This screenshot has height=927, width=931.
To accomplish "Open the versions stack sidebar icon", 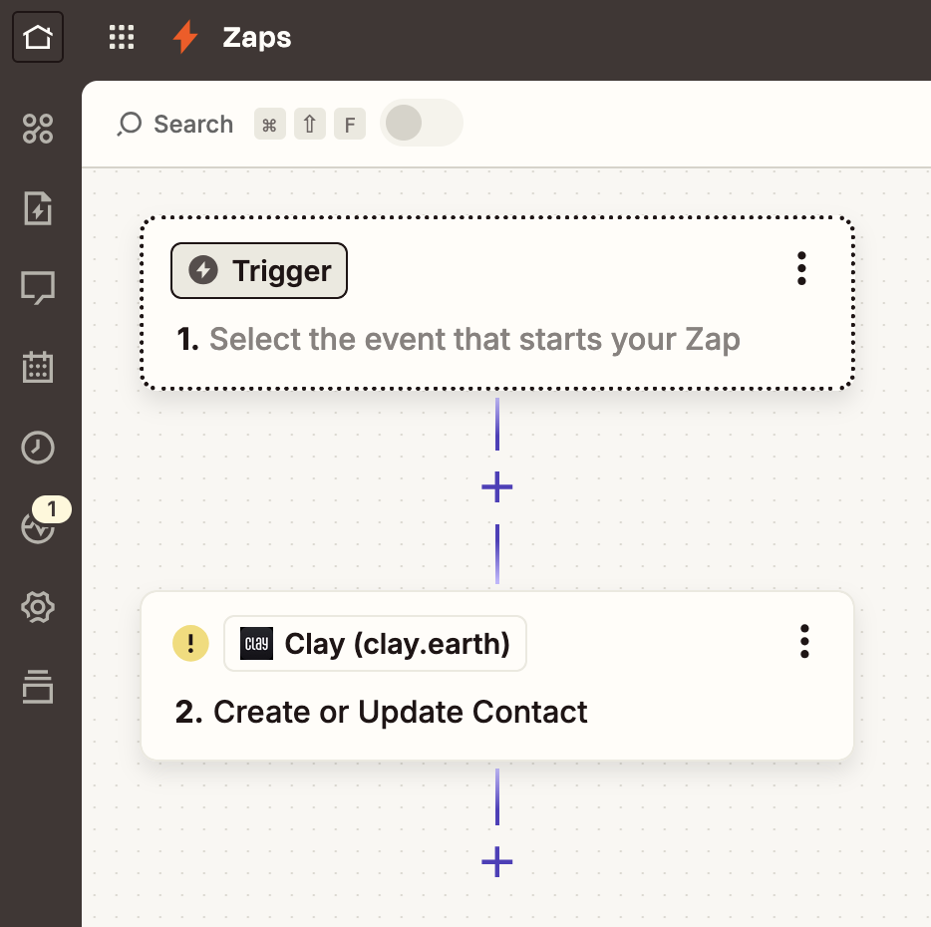I will point(38,687).
